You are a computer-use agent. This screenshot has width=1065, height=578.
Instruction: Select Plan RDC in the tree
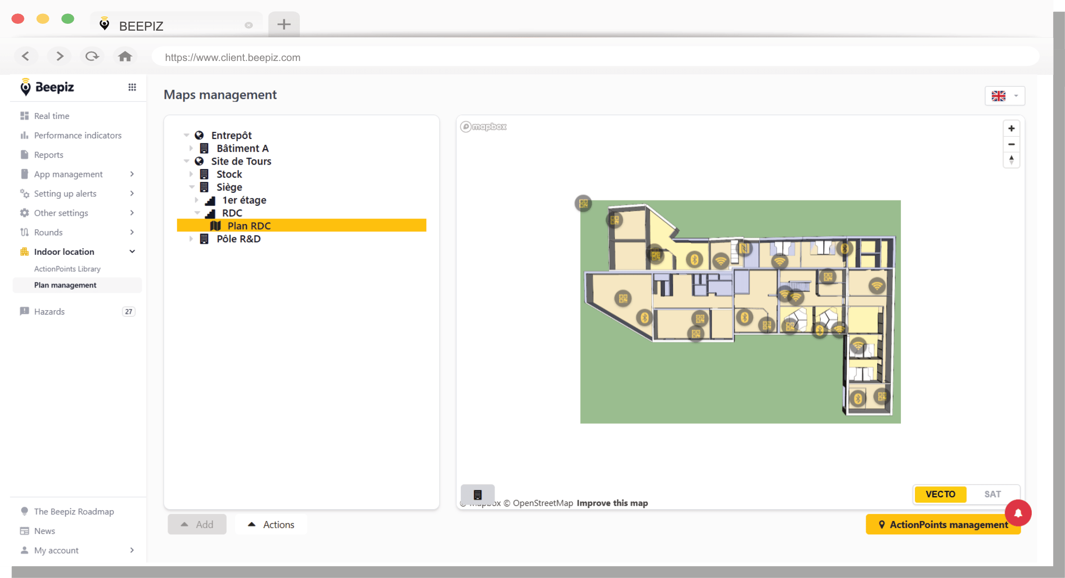[248, 226]
